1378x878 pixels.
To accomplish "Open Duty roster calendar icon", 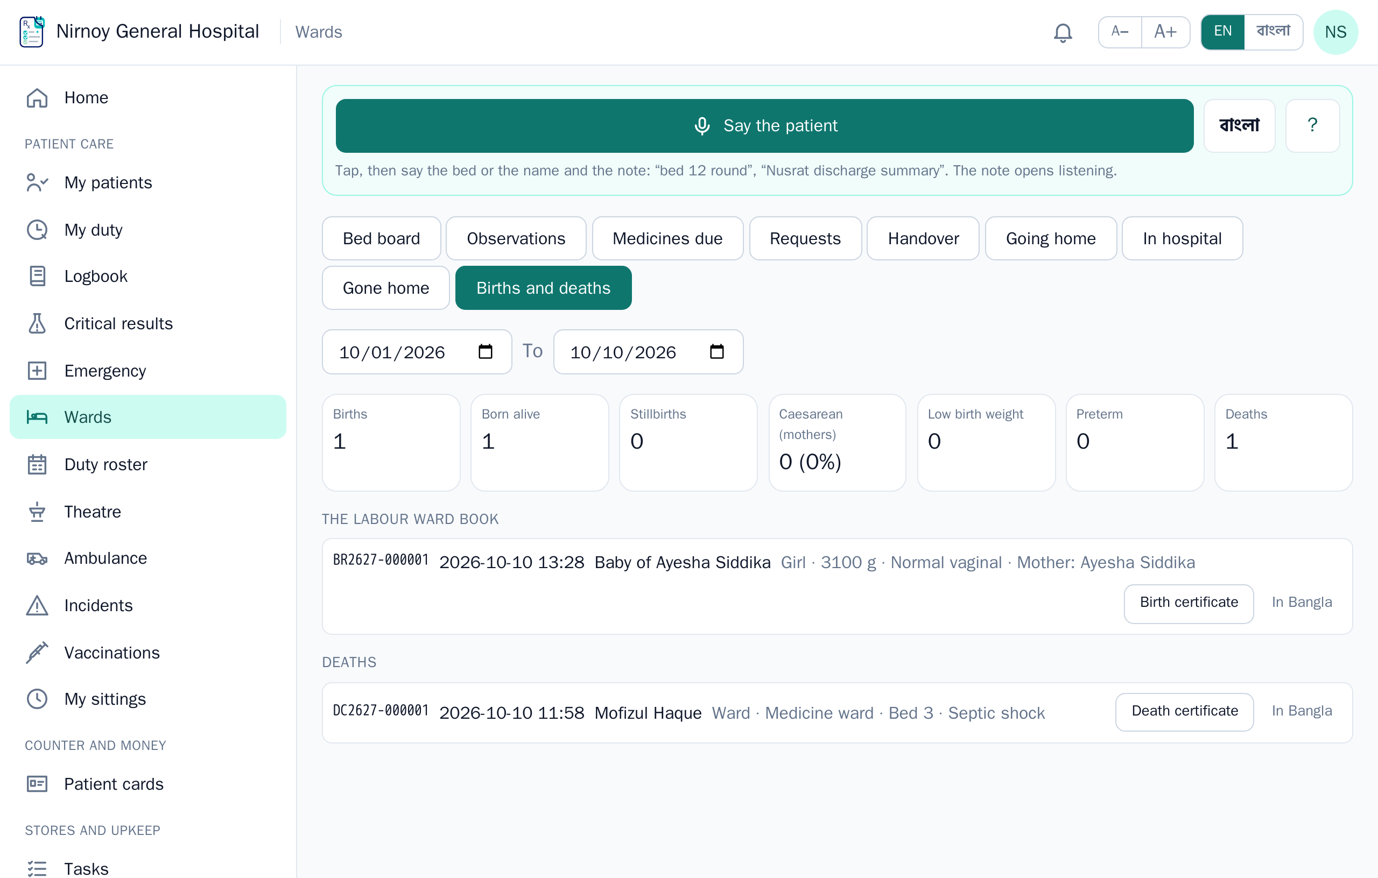I will (37, 464).
